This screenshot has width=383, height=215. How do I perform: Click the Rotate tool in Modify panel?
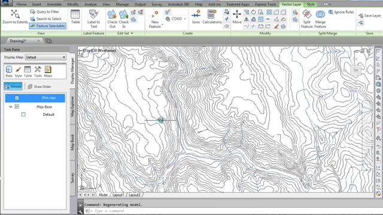coord(254,12)
